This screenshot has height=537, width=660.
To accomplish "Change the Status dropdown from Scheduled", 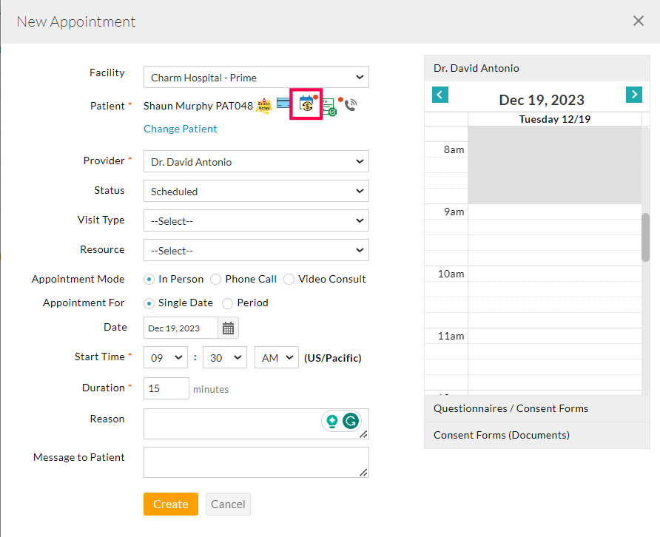I will [255, 191].
